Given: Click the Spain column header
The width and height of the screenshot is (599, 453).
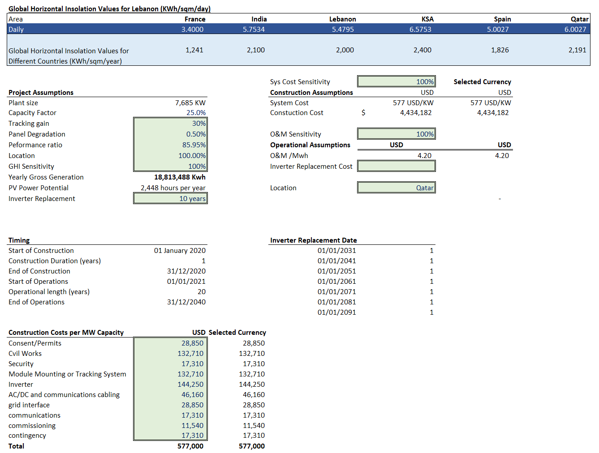Looking at the screenshot, I should click(x=502, y=19).
